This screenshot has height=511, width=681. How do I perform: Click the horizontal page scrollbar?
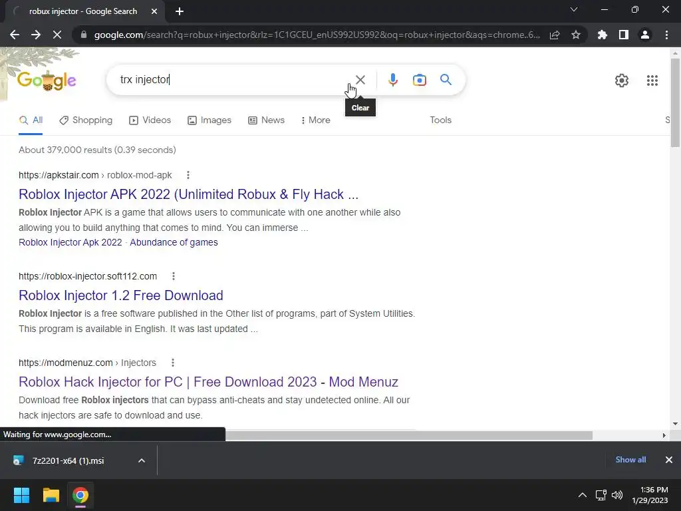click(408, 435)
